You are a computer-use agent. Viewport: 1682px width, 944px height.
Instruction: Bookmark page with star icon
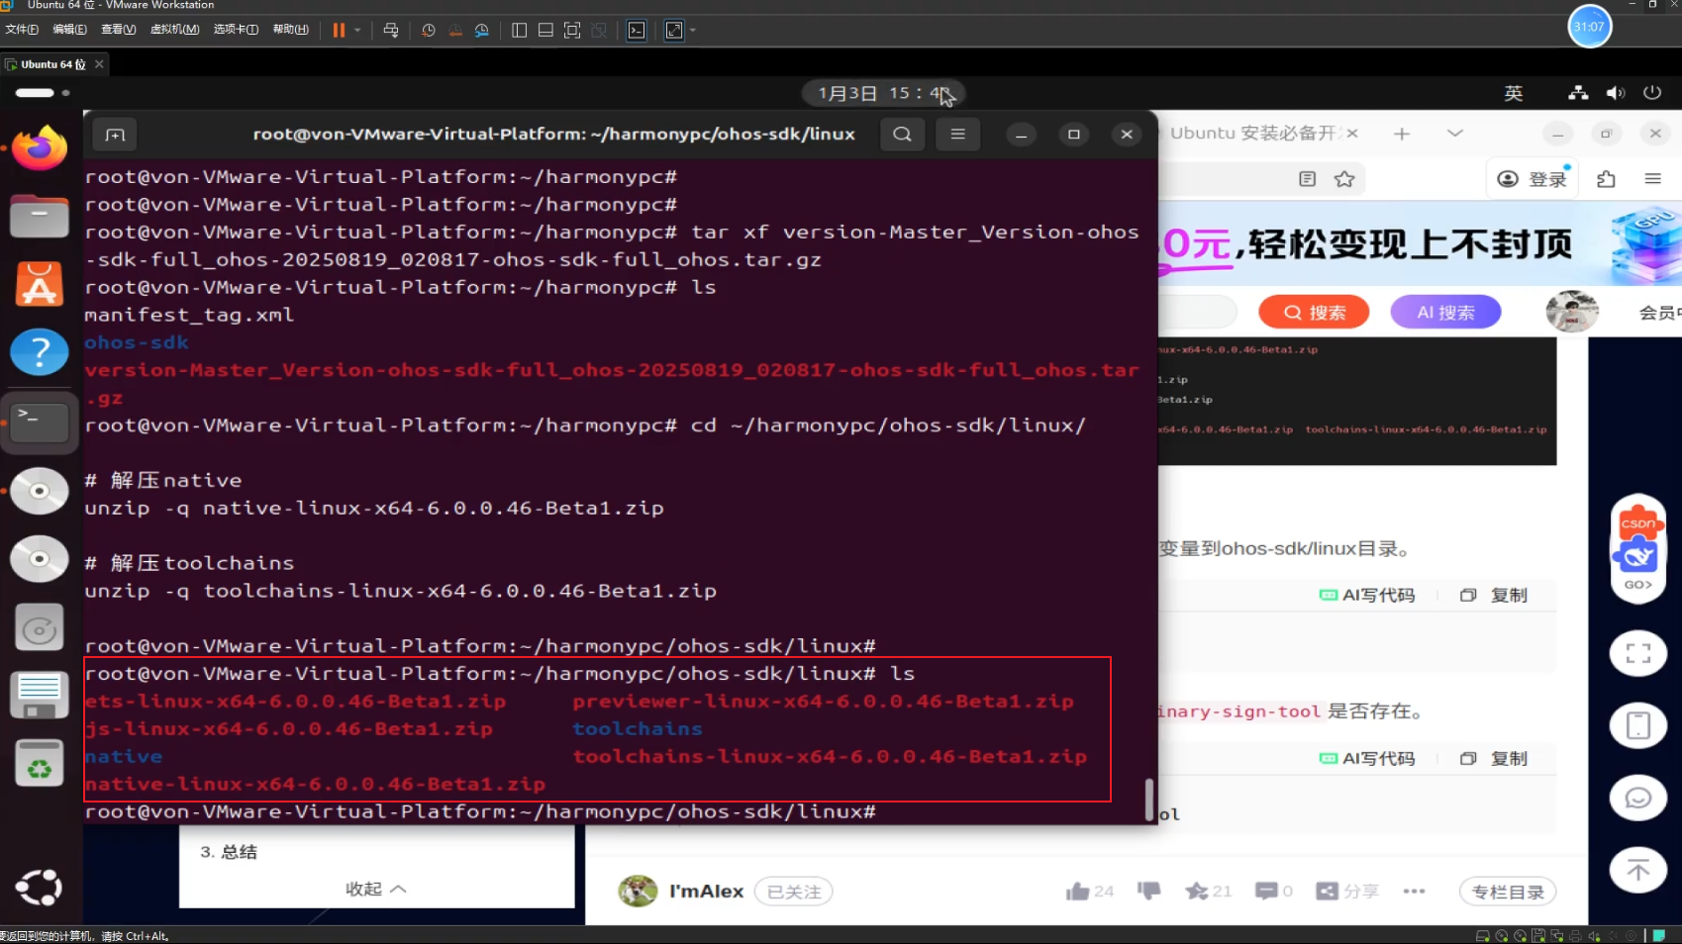point(1344,179)
